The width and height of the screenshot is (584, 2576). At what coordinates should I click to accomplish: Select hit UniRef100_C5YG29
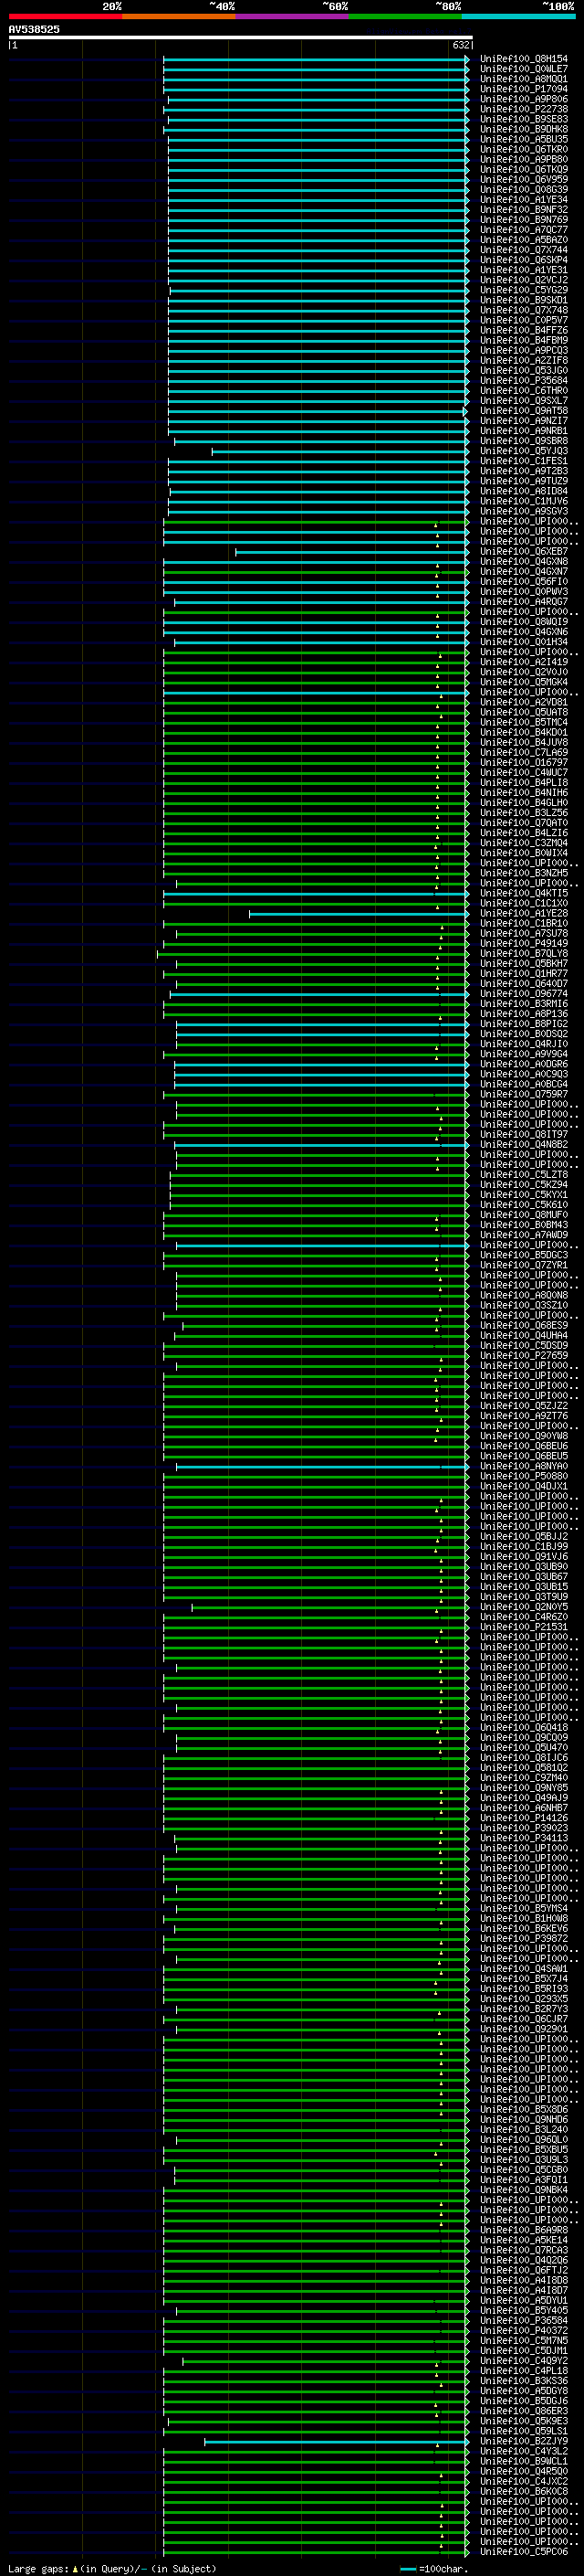click(524, 290)
